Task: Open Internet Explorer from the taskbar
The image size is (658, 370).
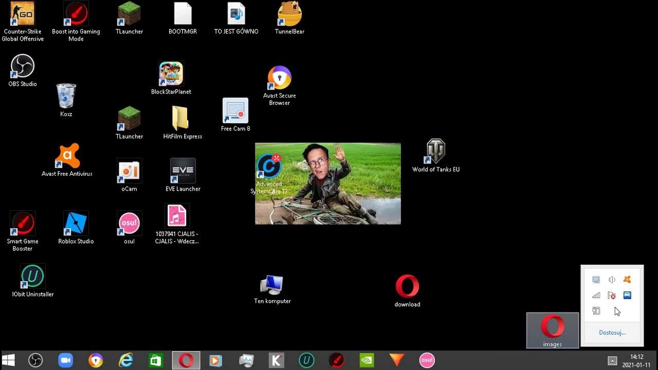Action: point(126,360)
